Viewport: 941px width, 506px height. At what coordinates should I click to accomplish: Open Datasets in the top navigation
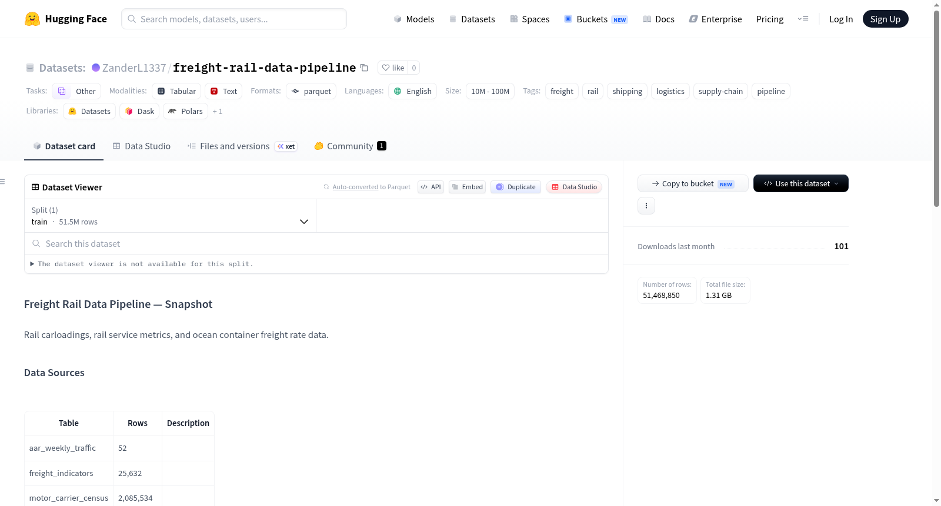pos(472,19)
